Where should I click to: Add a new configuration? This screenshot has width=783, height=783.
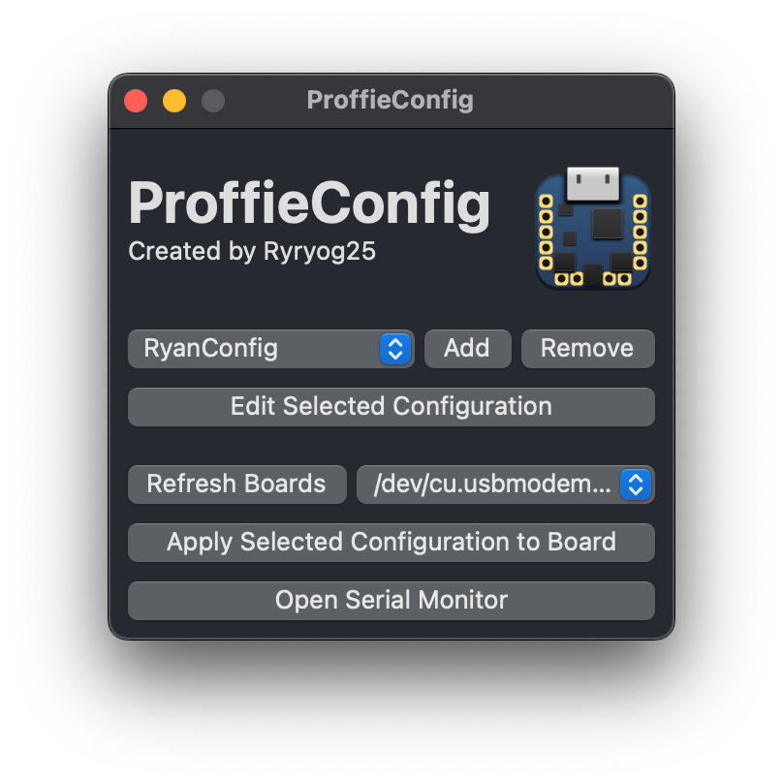pyautogui.click(x=468, y=349)
